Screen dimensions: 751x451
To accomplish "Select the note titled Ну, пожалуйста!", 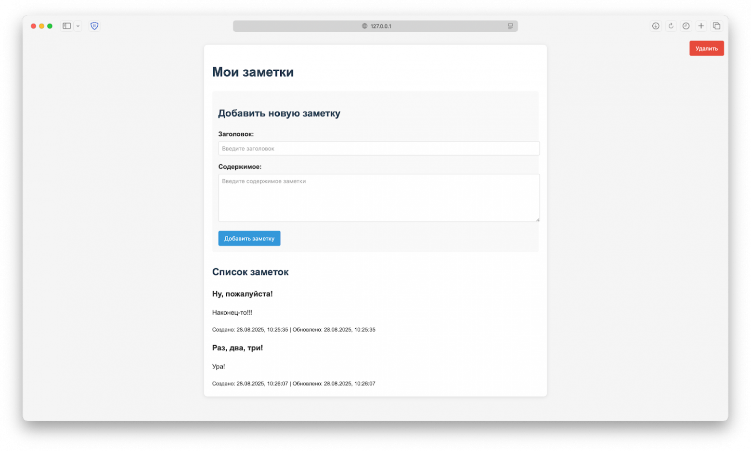I will [x=242, y=294].
